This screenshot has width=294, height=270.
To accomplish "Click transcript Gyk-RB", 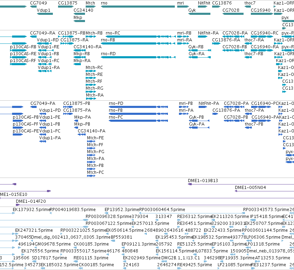I will (200, 50).
